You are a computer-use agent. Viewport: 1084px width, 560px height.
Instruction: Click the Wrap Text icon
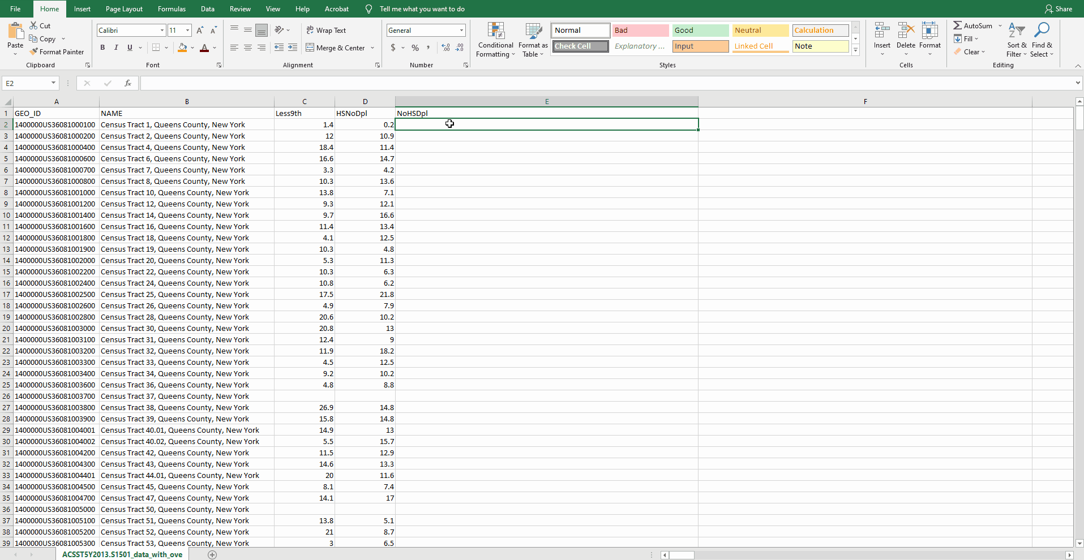pyautogui.click(x=310, y=30)
